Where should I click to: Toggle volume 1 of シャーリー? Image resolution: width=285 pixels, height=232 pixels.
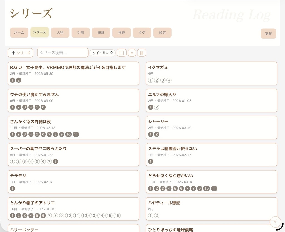(151, 134)
